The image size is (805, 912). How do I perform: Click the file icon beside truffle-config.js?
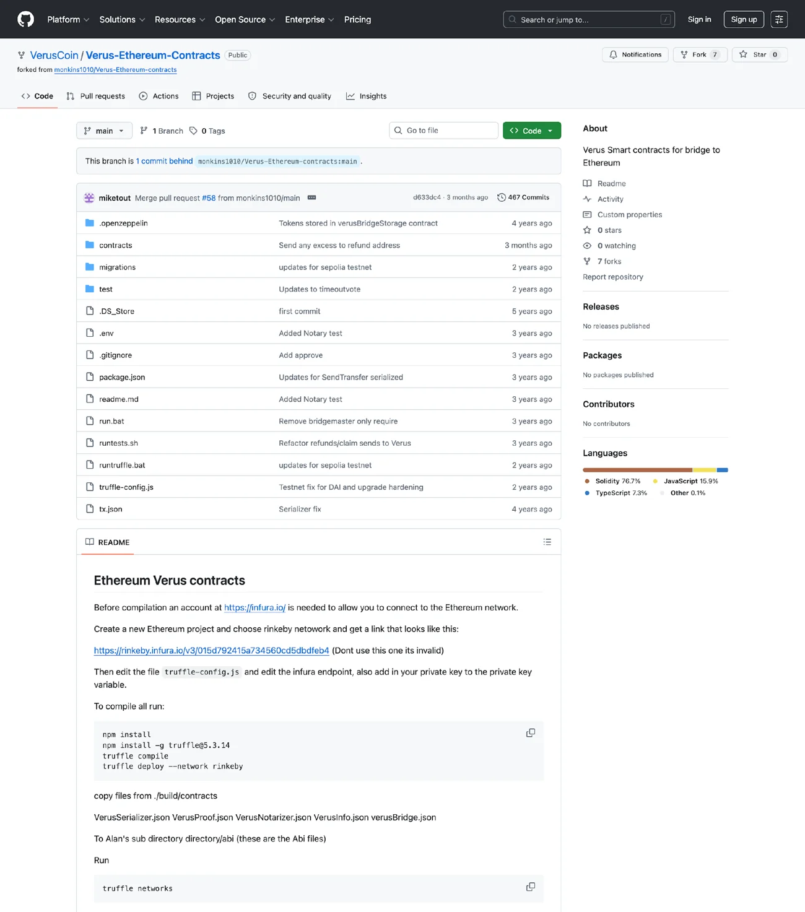click(90, 487)
